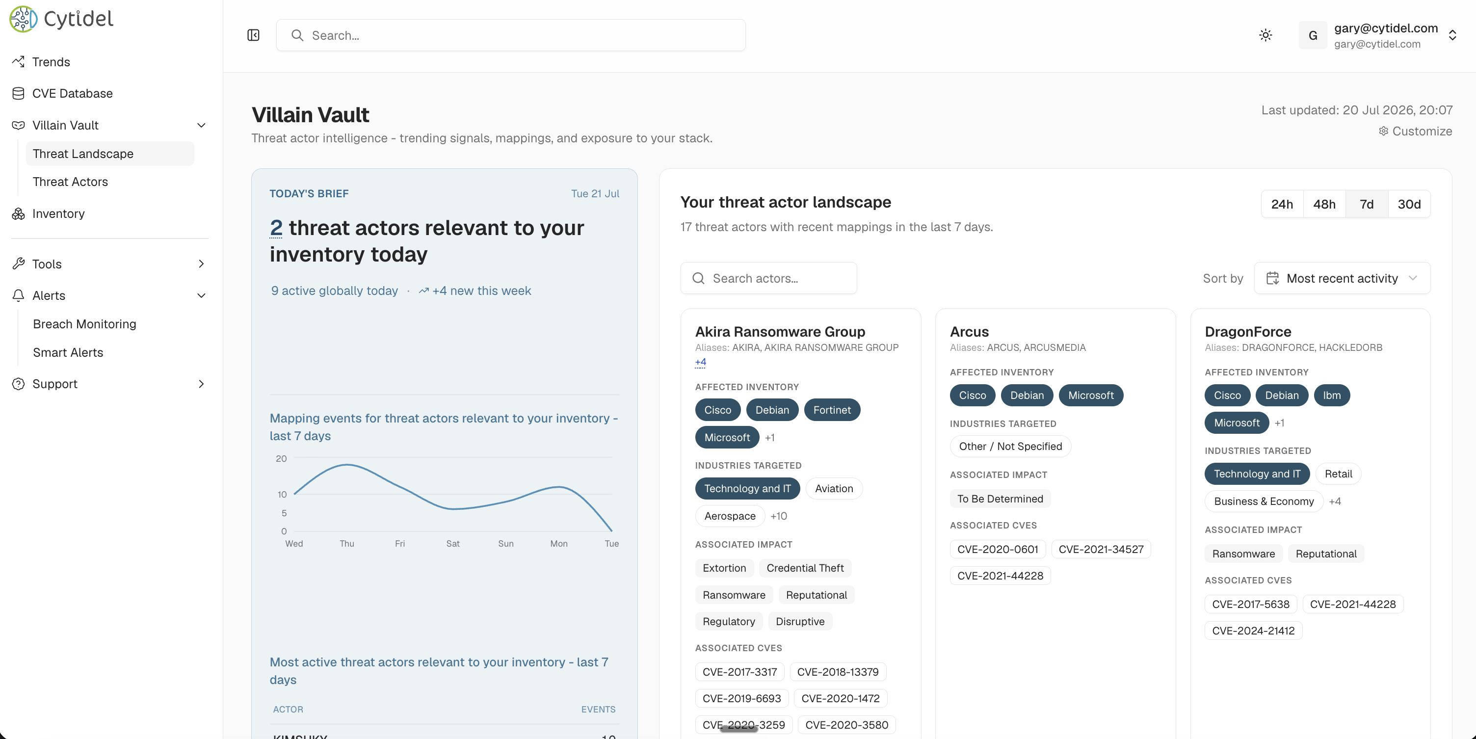The height and width of the screenshot is (739, 1476).
Task: Collapse the sidebar with the panel icon
Action: (x=253, y=35)
